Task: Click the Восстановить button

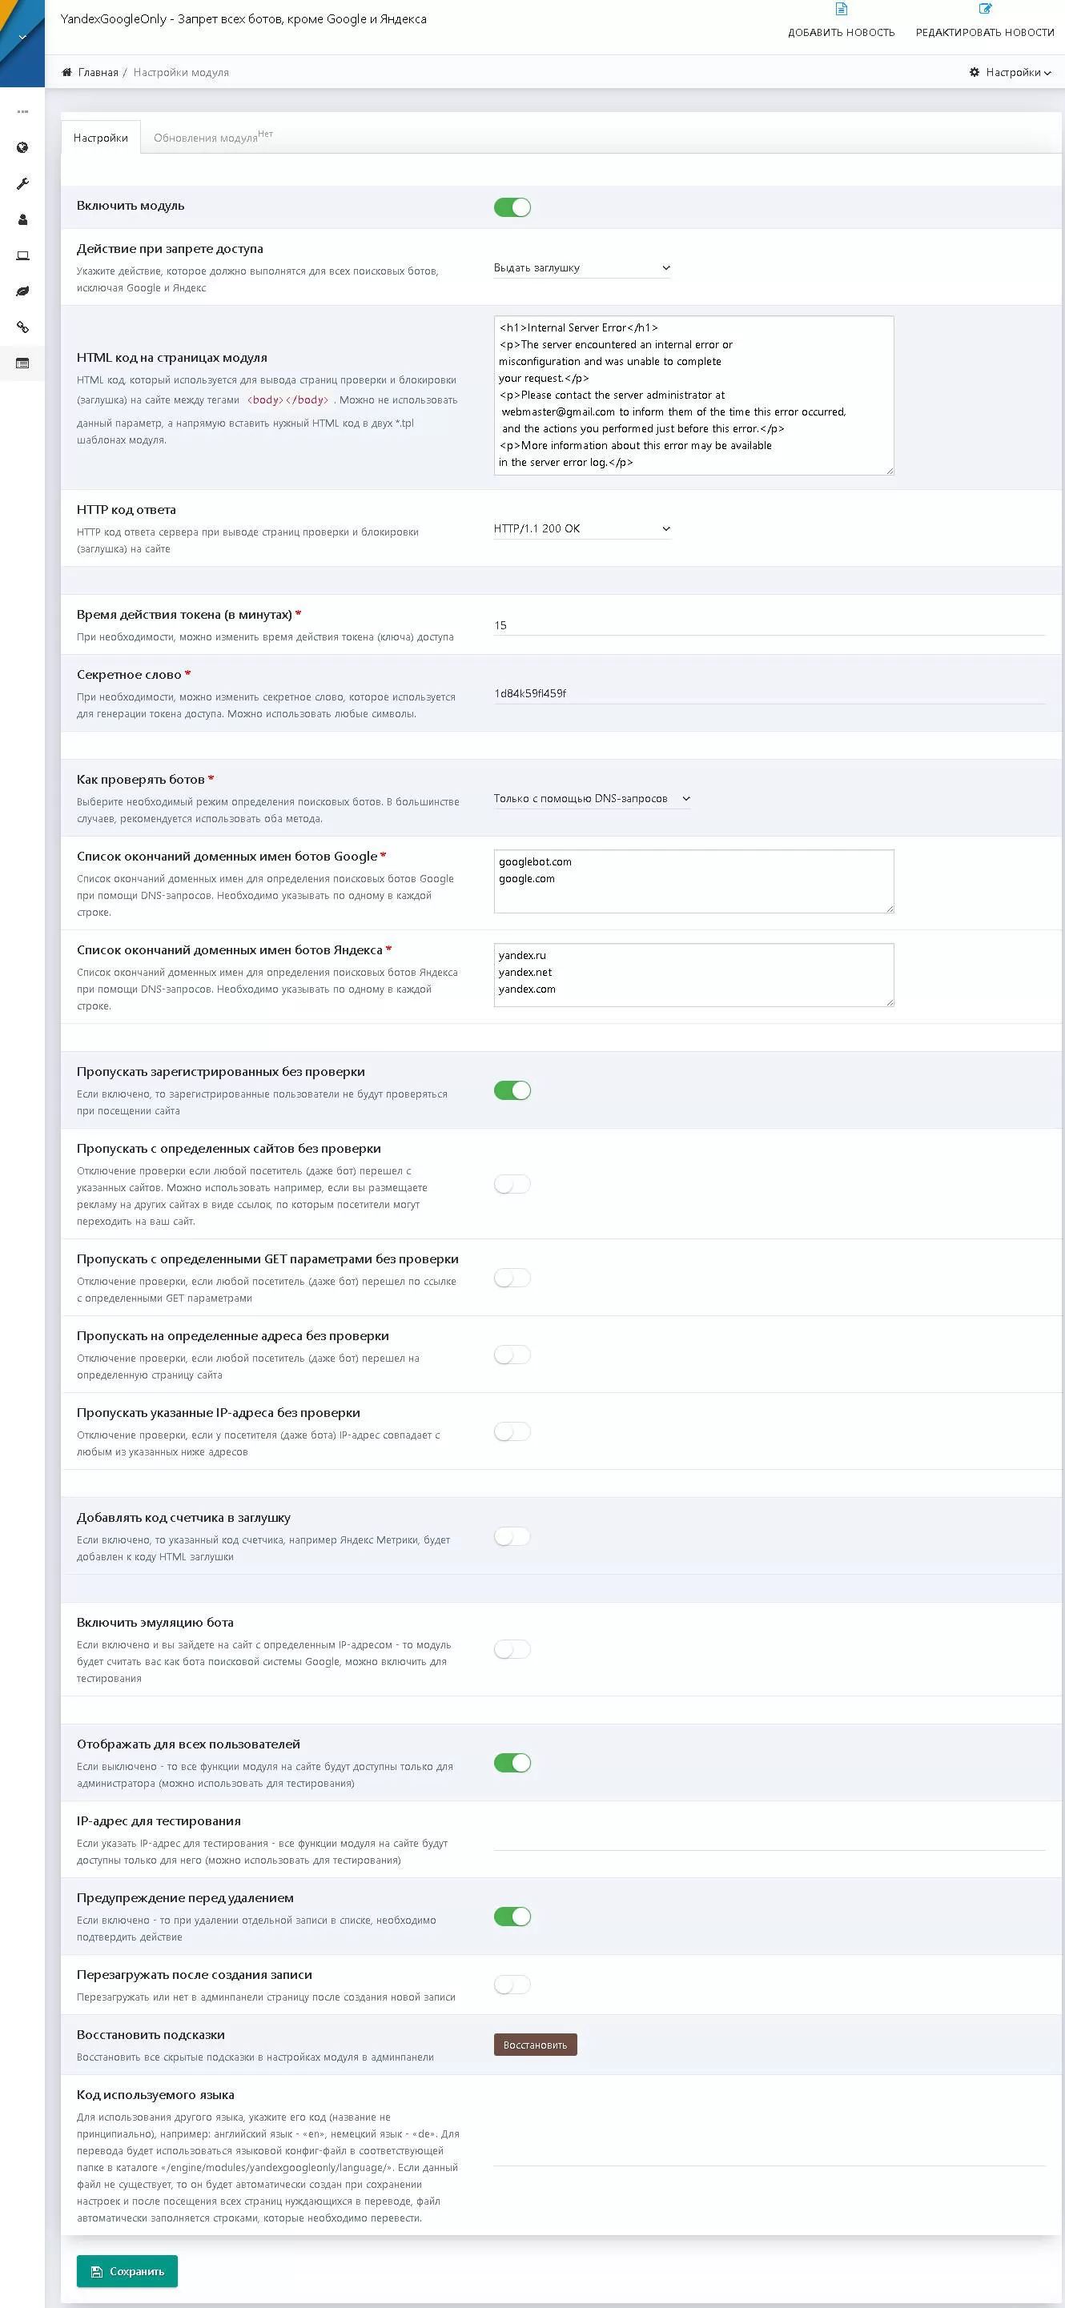Action: point(535,2045)
